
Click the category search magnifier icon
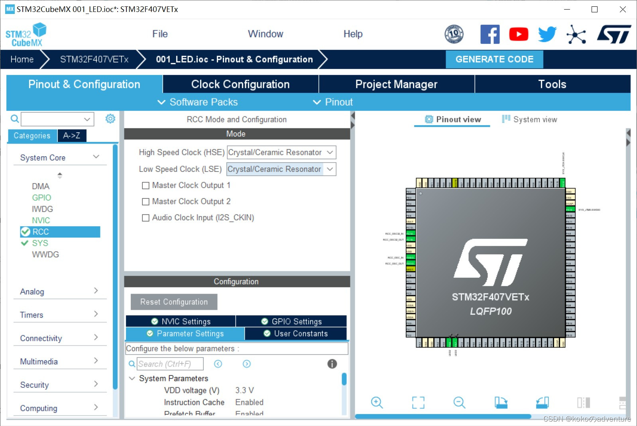15,119
